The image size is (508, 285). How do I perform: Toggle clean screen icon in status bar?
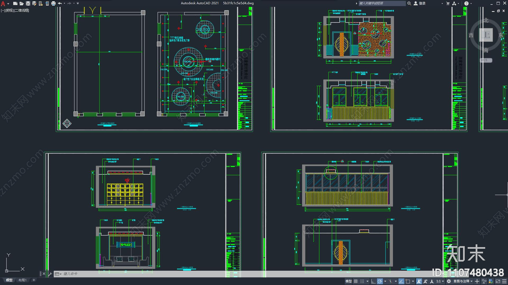498,281
